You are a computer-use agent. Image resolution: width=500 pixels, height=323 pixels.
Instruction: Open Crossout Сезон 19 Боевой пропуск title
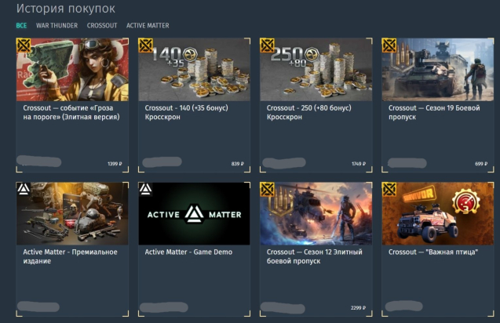click(434, 112)
